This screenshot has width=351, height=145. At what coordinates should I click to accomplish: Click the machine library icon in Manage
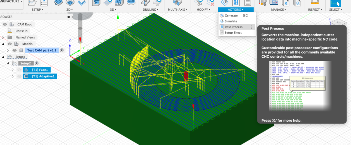pos(274,3)
